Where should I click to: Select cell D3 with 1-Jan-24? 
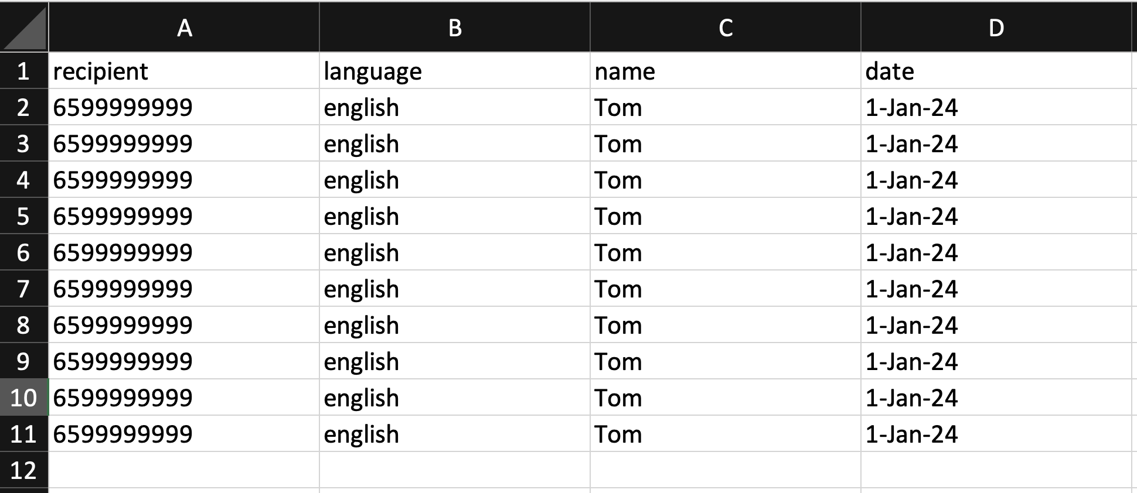[x=996, y=144]
